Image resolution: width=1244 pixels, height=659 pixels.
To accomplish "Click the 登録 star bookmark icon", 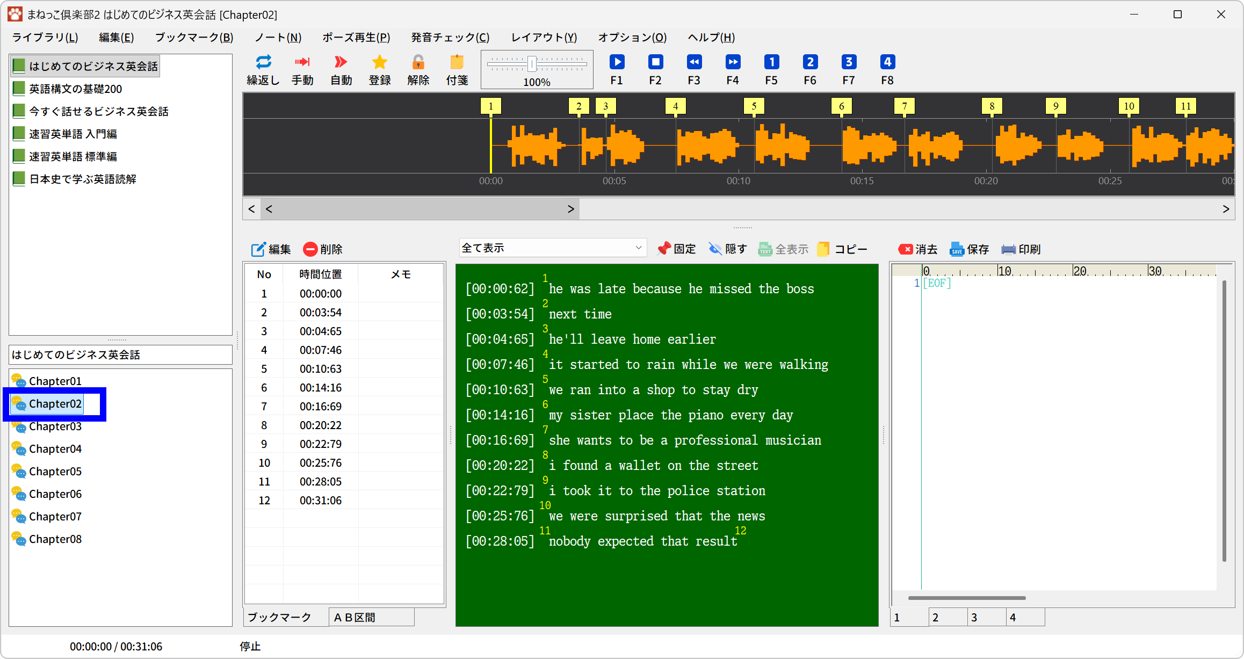I will click(x=380, y=70).
